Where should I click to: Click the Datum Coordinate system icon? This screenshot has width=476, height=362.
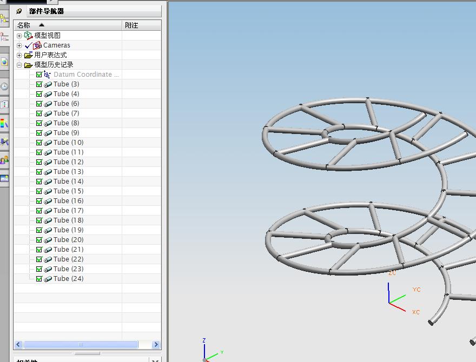[x=47, y=74]
